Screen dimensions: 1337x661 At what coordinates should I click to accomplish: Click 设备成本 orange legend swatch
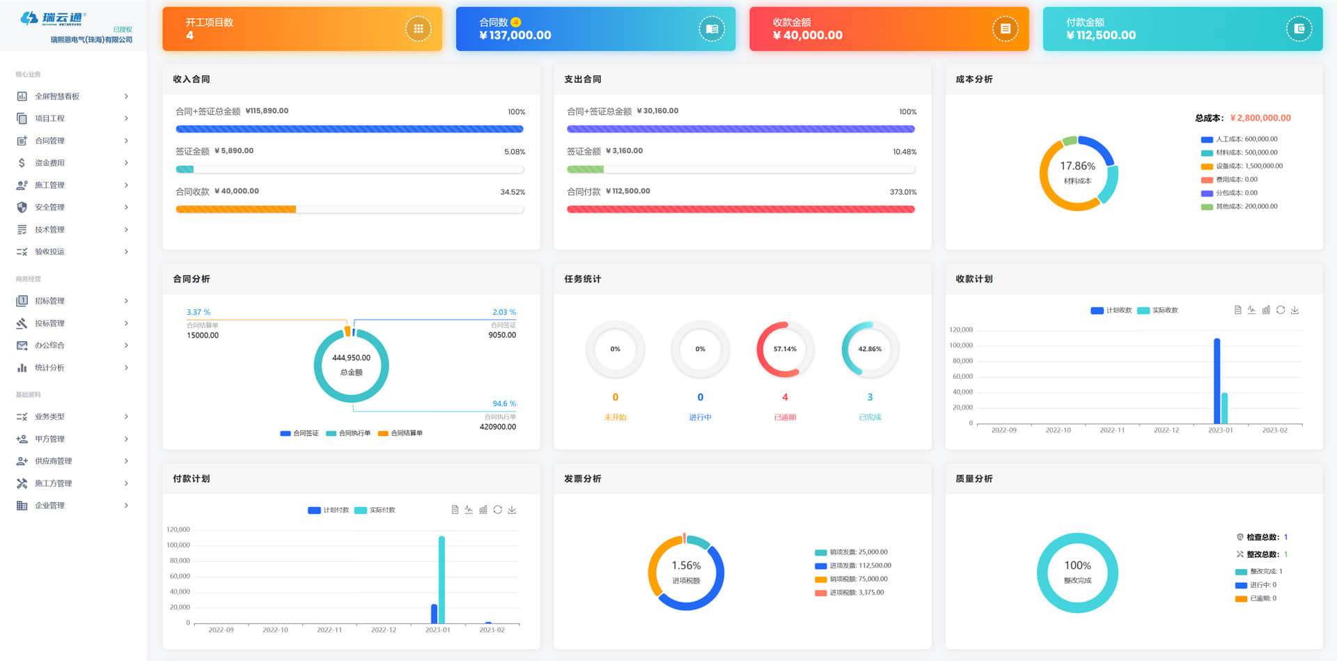pos(1207,166)
